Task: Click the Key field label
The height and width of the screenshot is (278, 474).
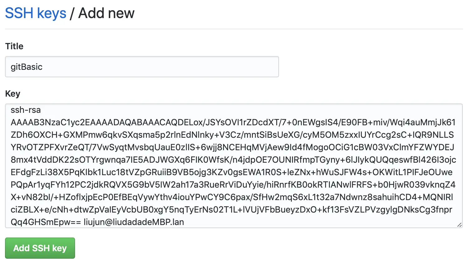Action: coord(13,93)
